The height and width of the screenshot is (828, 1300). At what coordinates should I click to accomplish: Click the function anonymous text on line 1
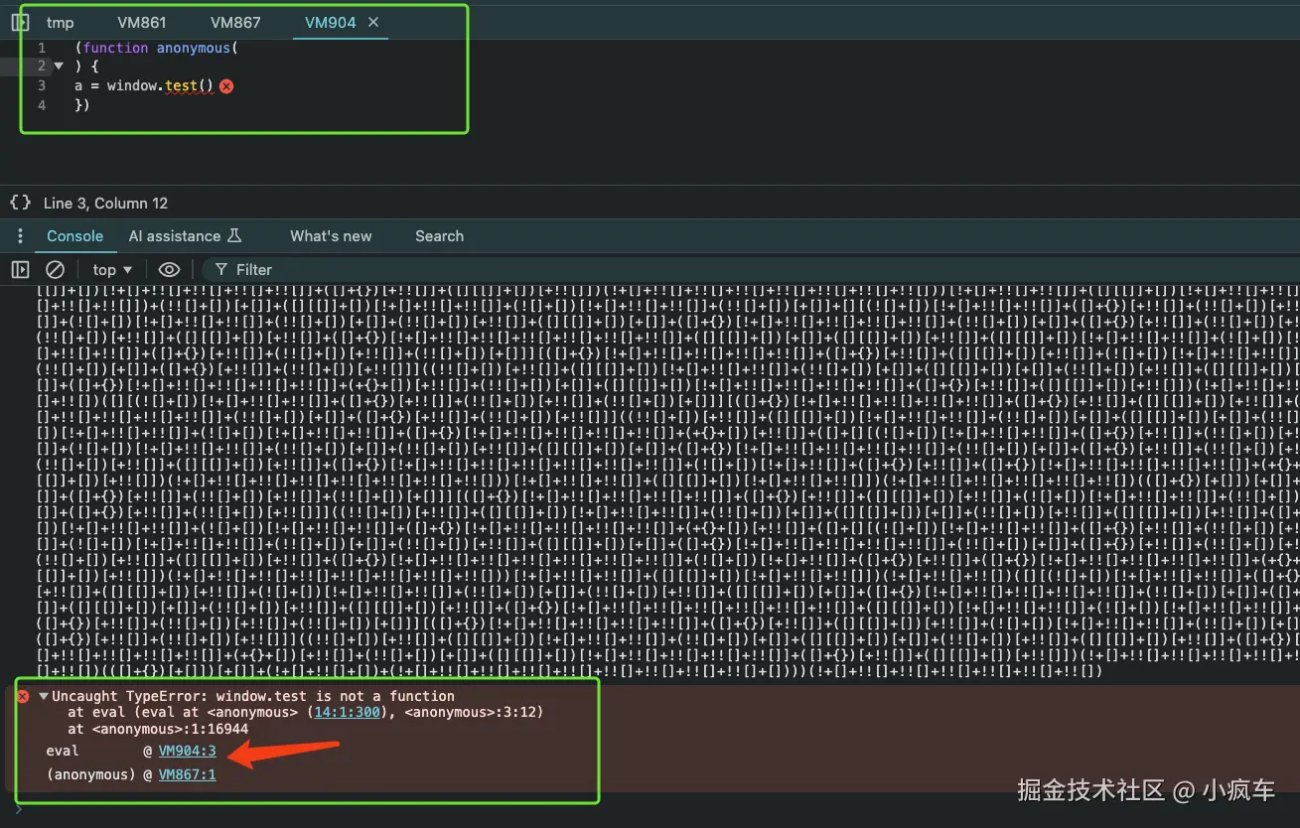pyautogui.click(x=157, y=48)
